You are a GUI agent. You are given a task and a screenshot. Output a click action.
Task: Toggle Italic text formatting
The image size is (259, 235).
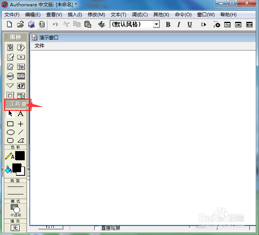click(179, 24)
